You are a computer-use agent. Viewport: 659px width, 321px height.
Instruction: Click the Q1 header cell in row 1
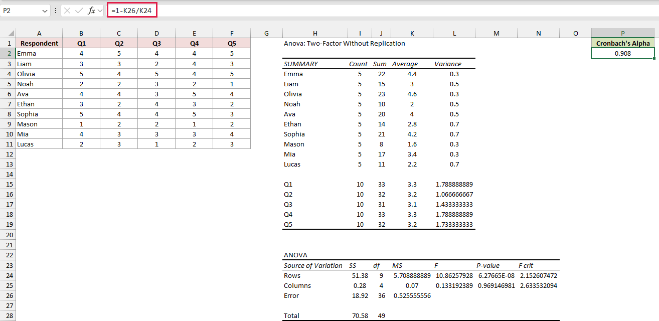point(81,43)
